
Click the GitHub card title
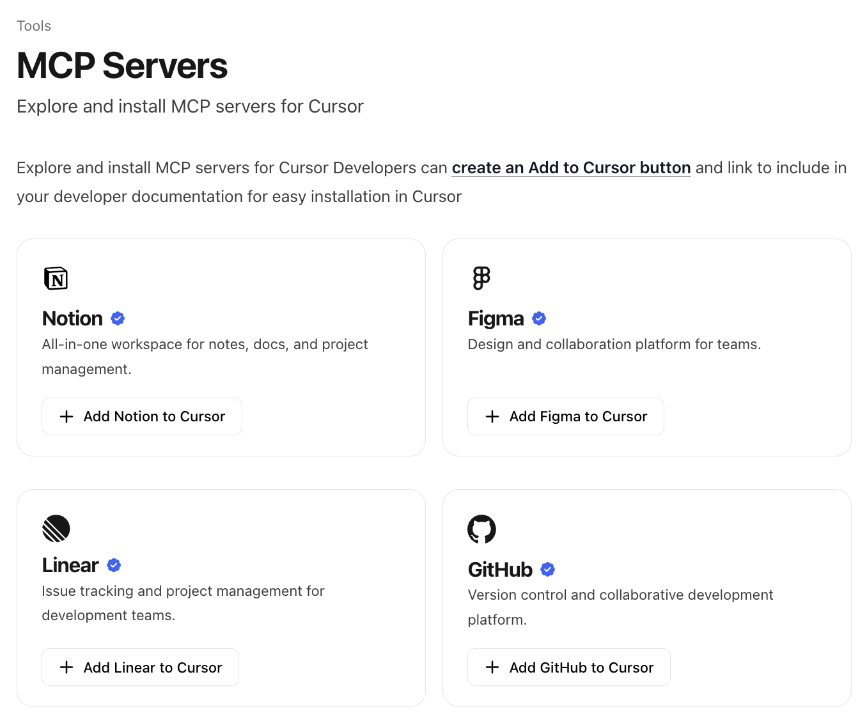click(500, 569)
